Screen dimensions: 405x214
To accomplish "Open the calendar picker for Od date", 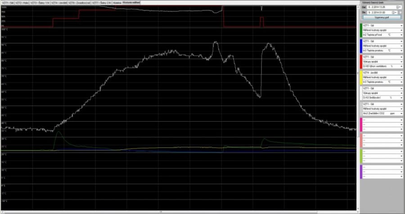I will [x=399, y=8].
